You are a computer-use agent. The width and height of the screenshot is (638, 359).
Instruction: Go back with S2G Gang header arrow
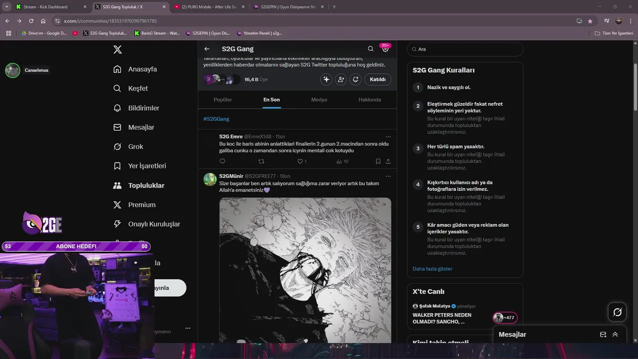[207, 49]
